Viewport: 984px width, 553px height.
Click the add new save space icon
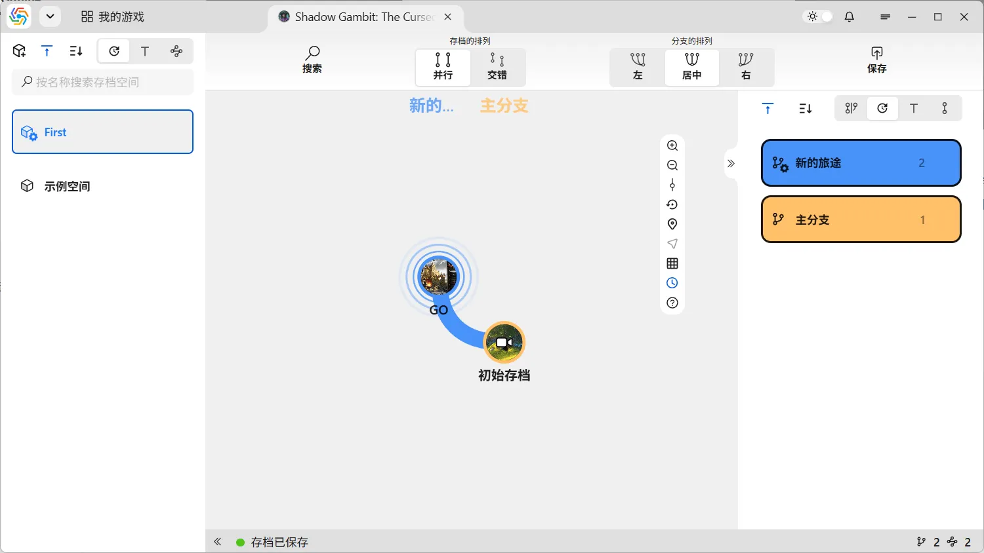(x=19, y=51)
